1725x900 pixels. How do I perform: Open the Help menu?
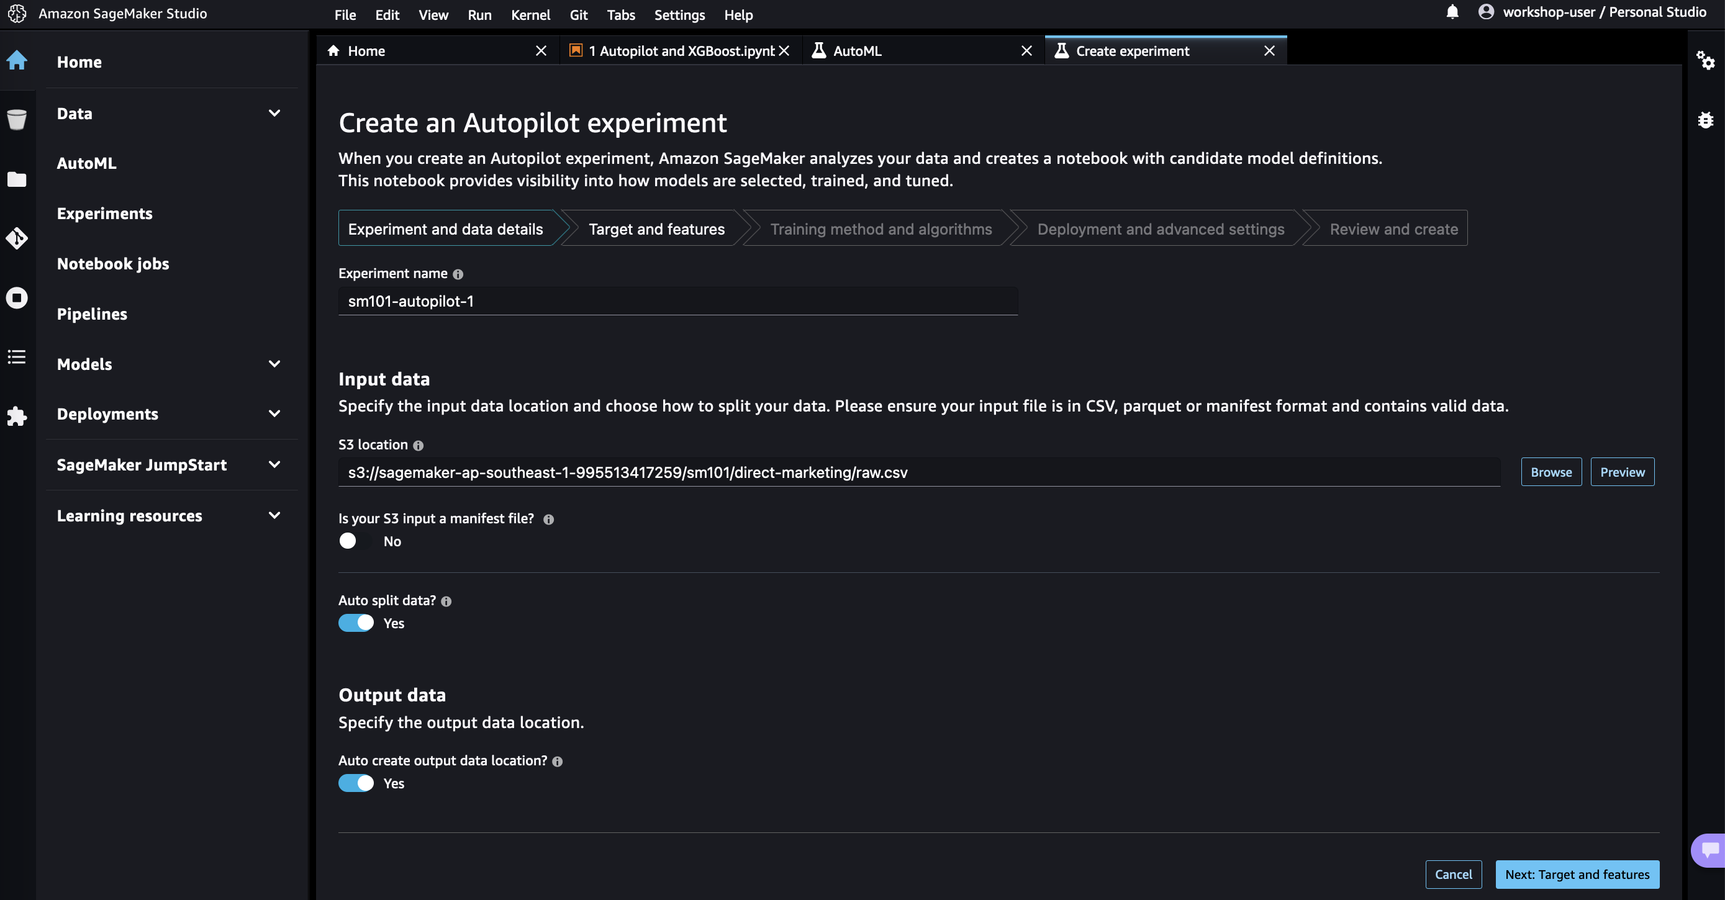pyautogui.click(x=738, y=15)
